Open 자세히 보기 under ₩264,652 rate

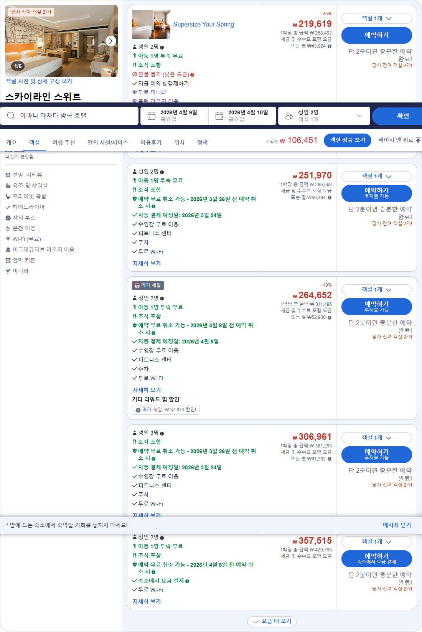[147, 390]
